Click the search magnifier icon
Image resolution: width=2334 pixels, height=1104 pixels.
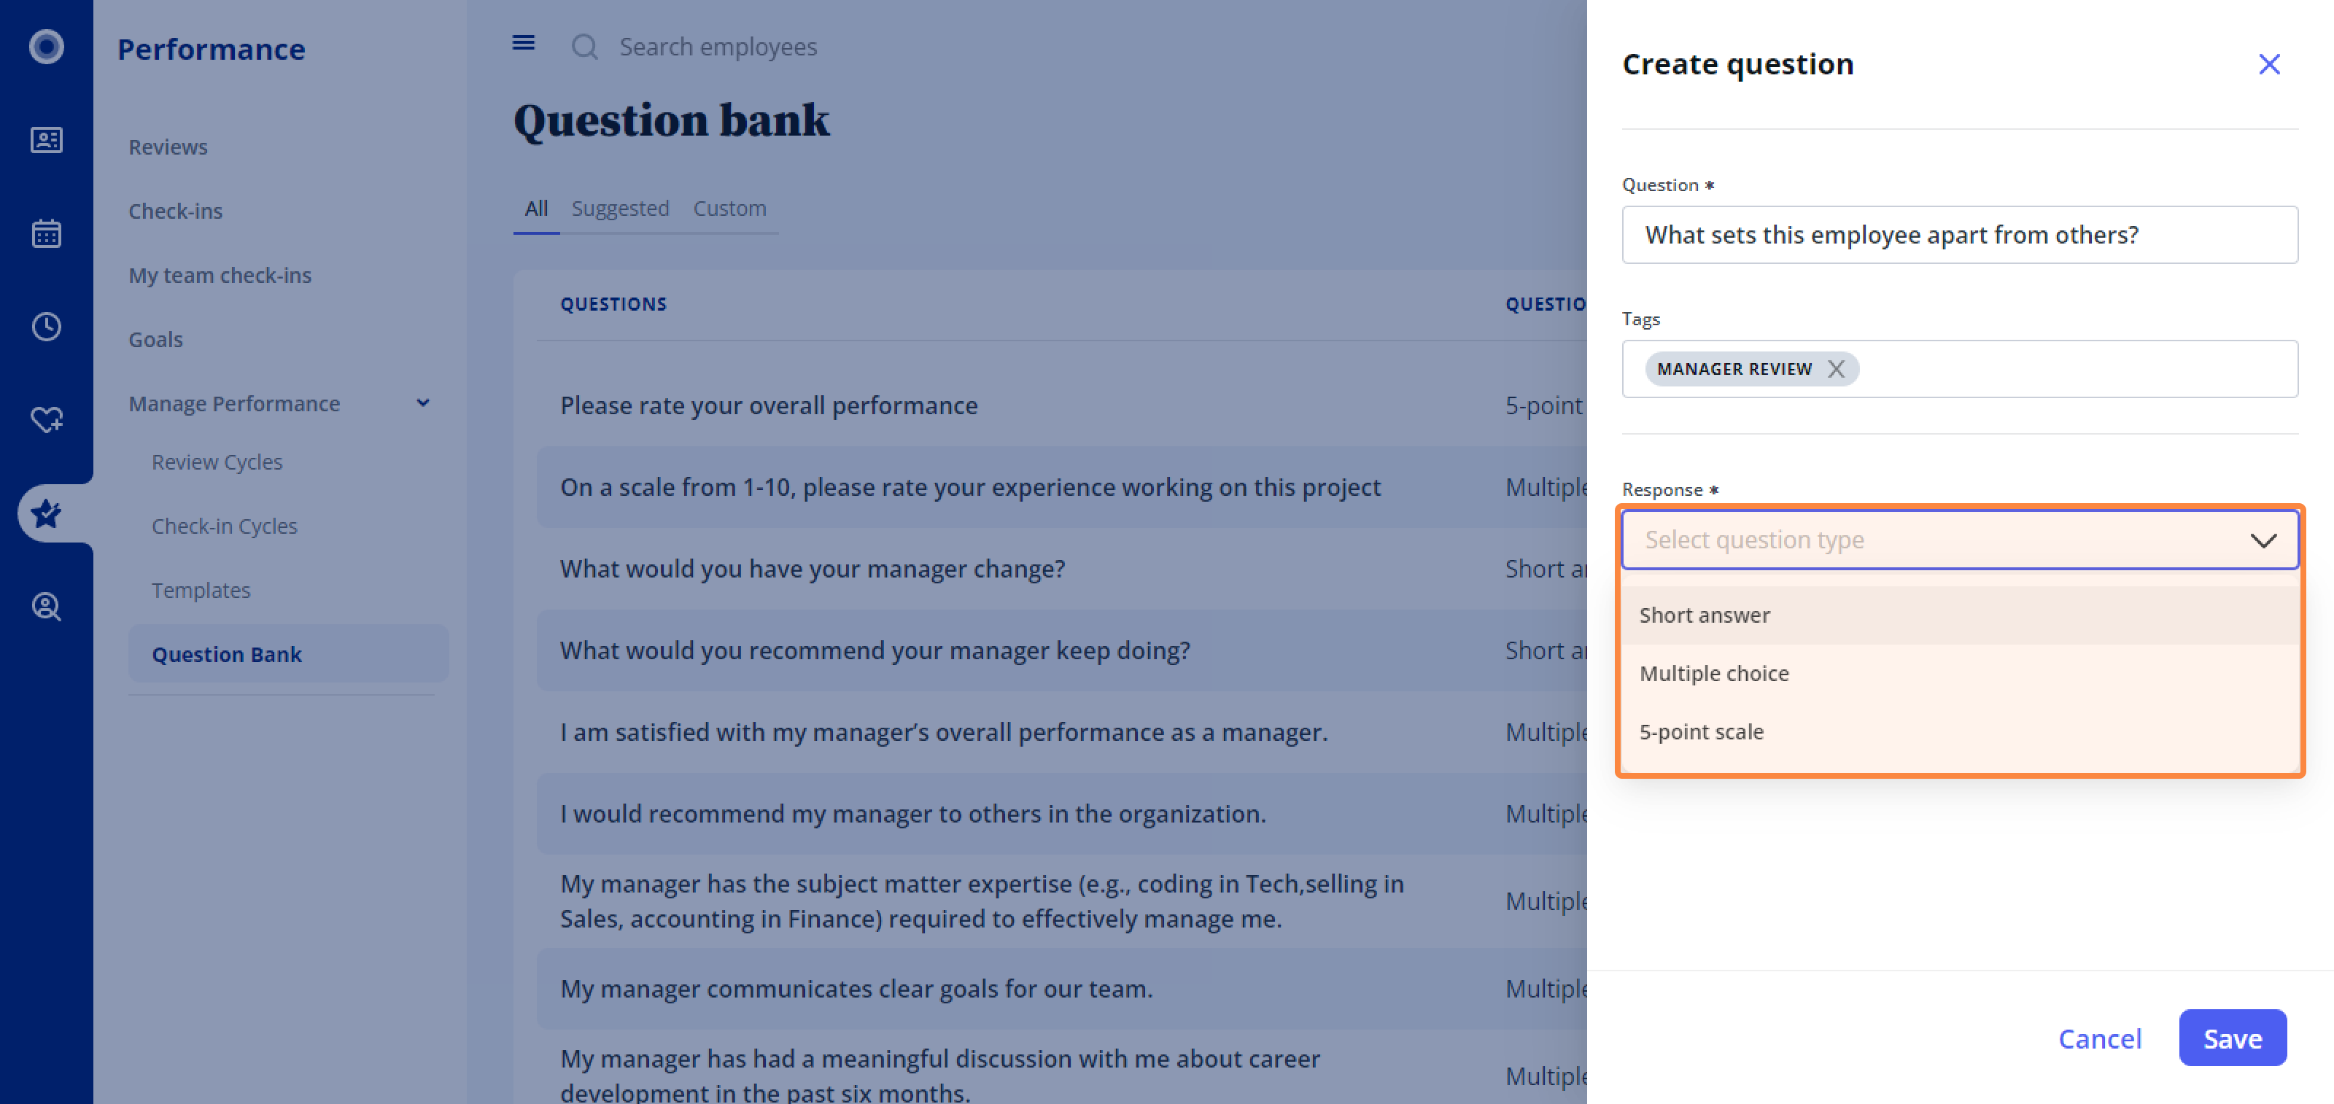point(584,46)
